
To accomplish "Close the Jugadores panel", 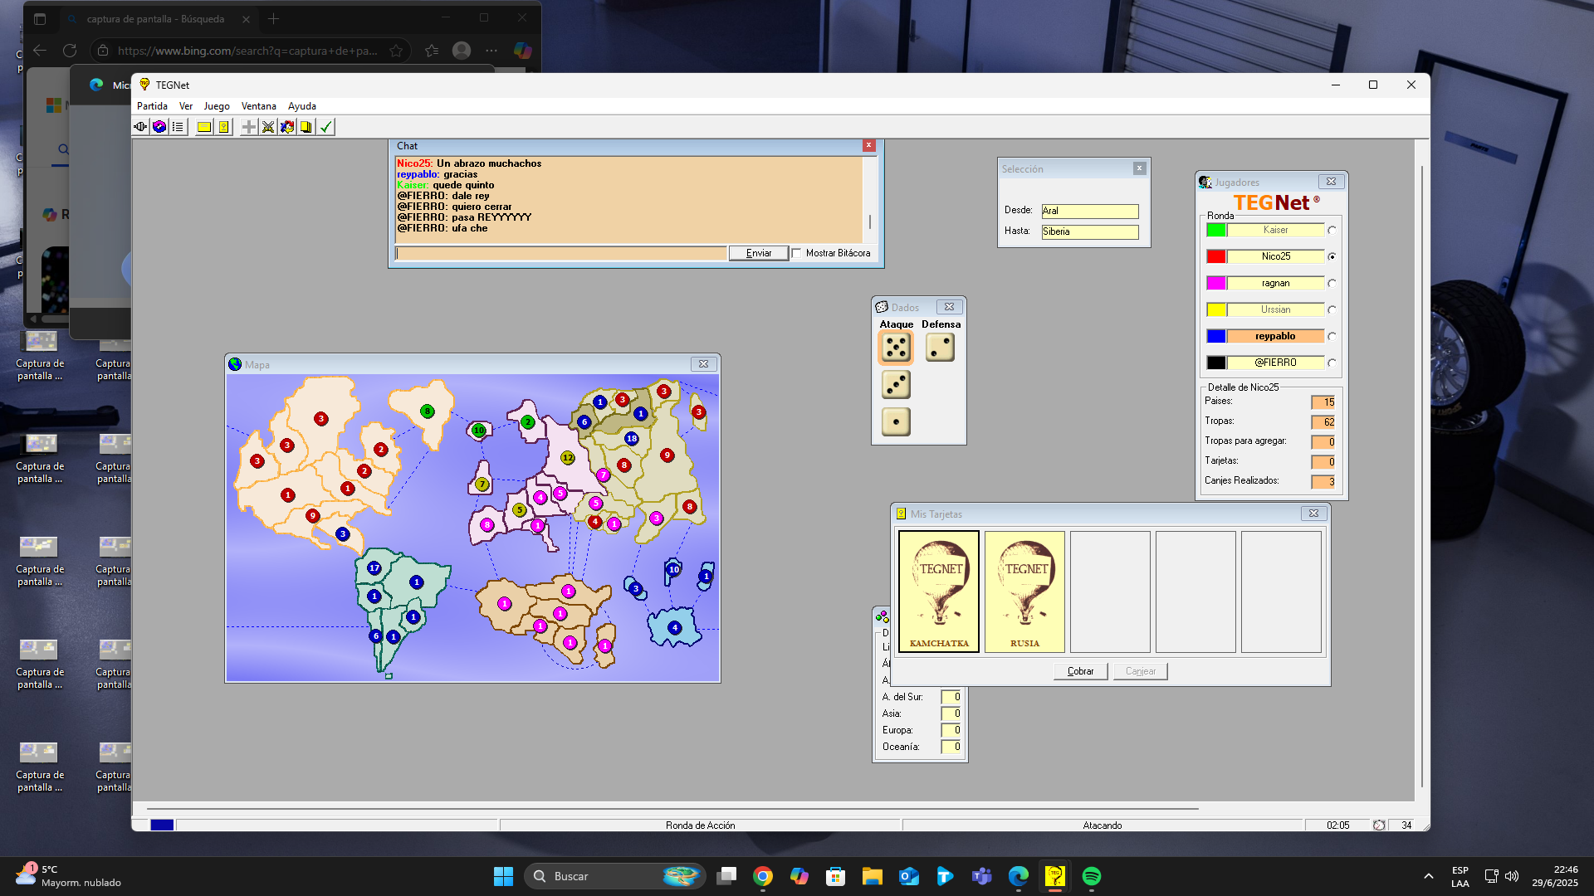I will (x=1331, y=182).
